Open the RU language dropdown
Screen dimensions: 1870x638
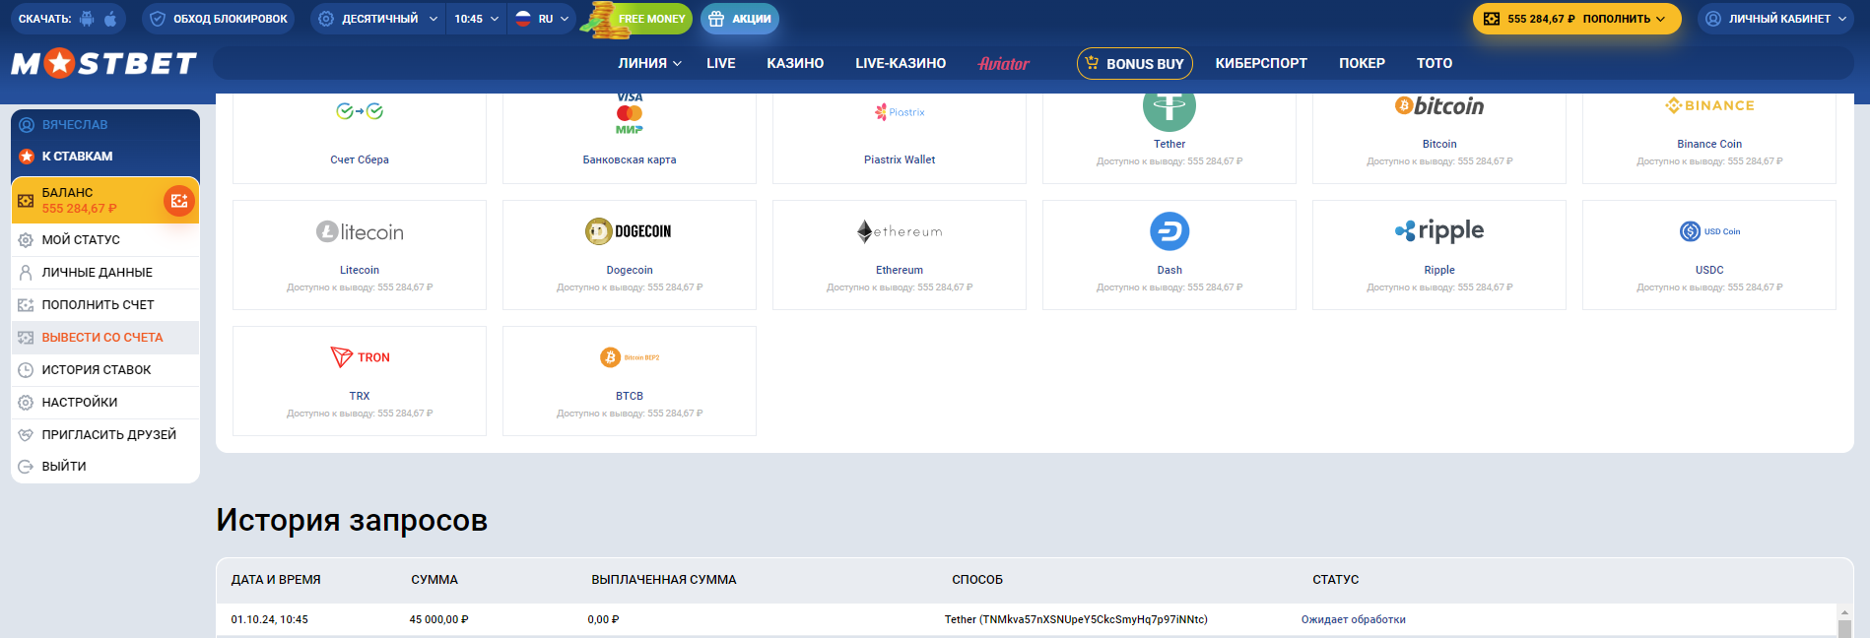(x=541, y=19)
